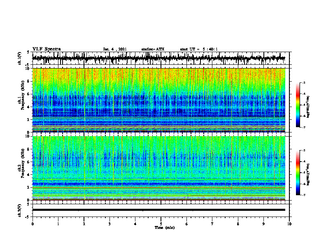Click the time axis tick label "6"

[x=187, y=224]
